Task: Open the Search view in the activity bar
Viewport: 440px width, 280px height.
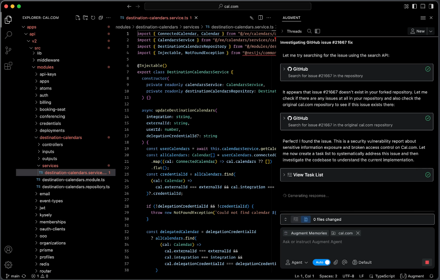Action: coord(8,35)
